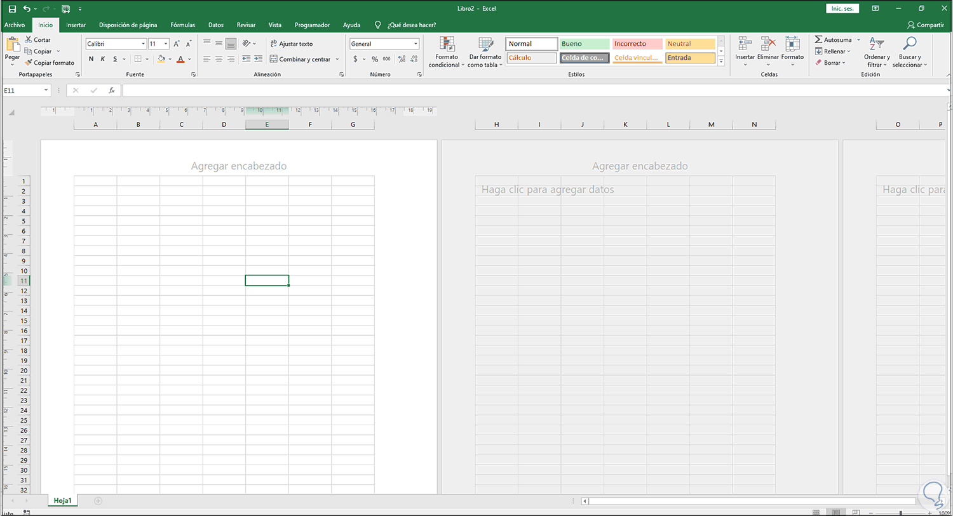The width and height of the screenshot is (953, 516).
Task: Open ribbon display options in the title bar
Action: pyautogui.click(x=875, y=8)
